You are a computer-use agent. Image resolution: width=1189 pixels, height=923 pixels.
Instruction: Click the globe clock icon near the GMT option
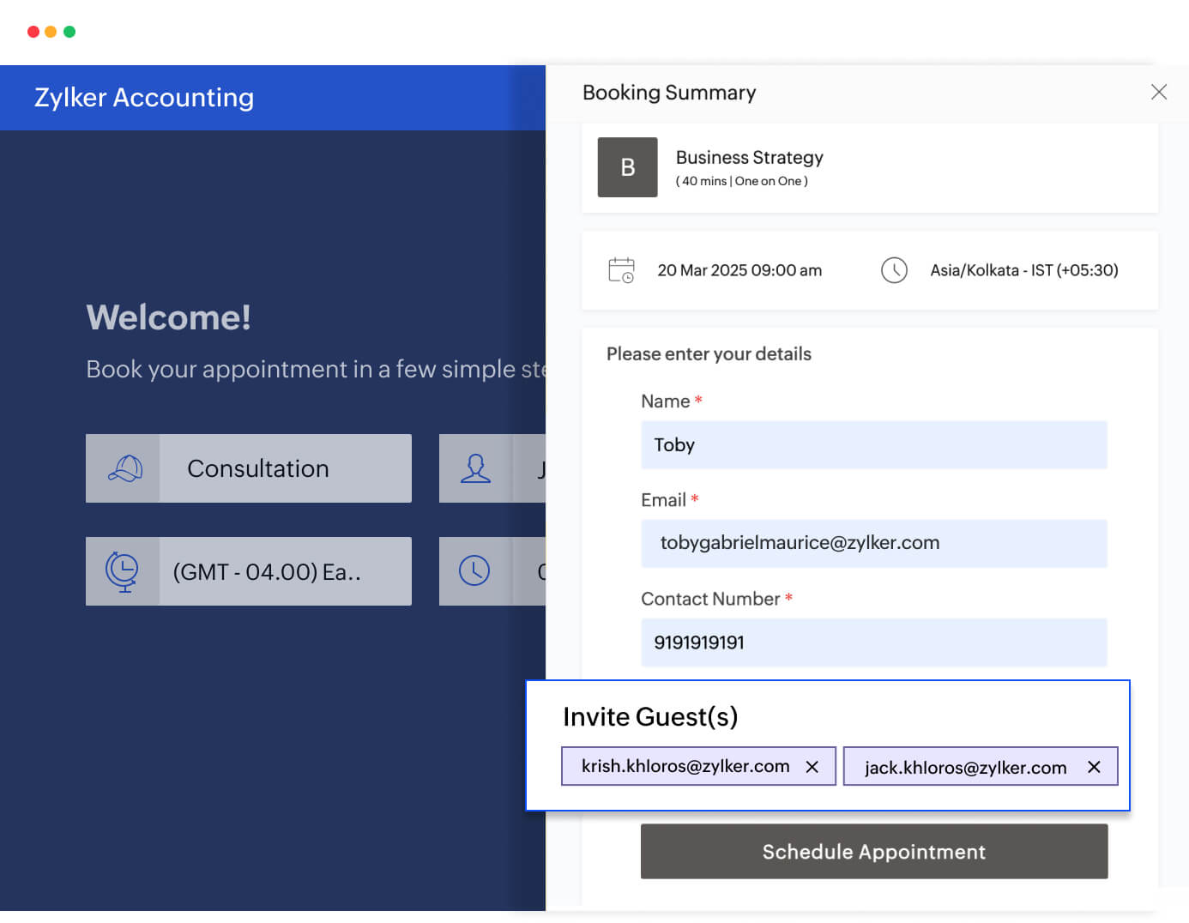pos(123,571)
